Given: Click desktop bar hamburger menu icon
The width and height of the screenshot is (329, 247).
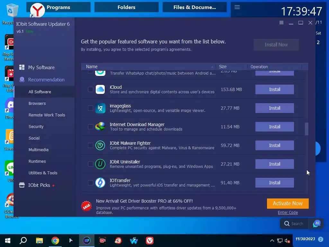Looking at the screenshot, I should tap(237, 7).
